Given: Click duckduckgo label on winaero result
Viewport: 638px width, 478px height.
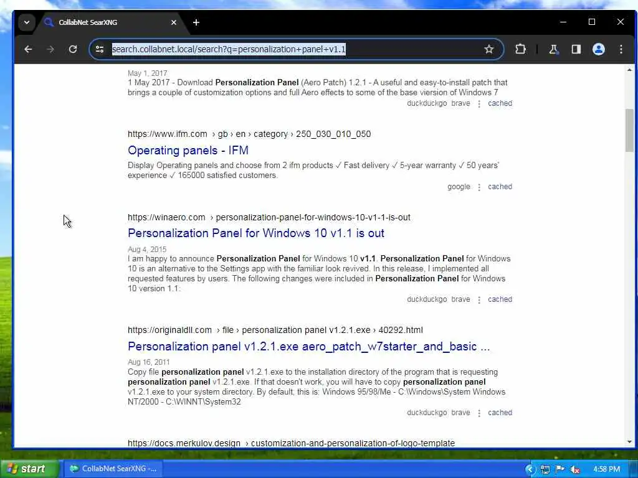Looking at the screenshot, I should 427,299.
